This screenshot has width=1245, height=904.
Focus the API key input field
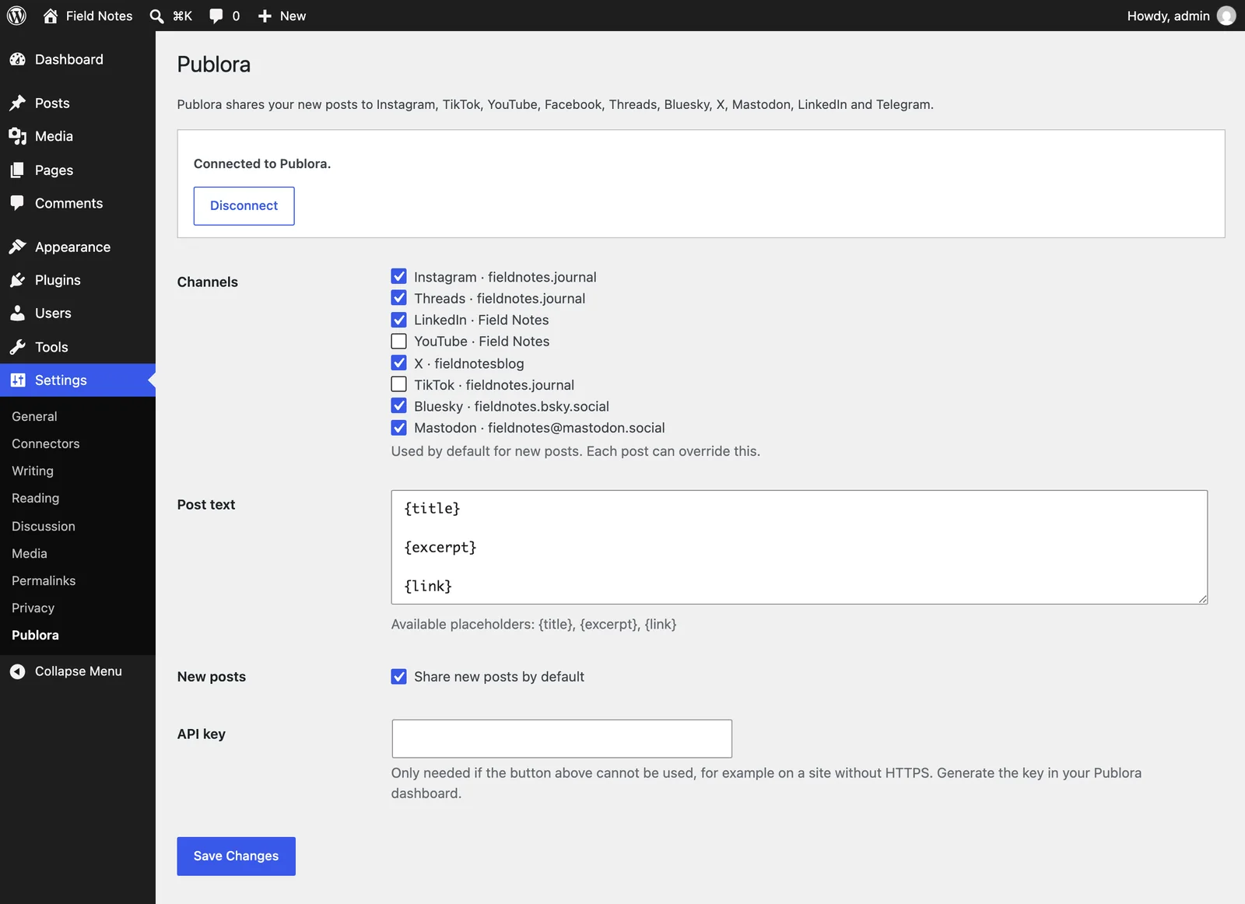tap(562, 738)
